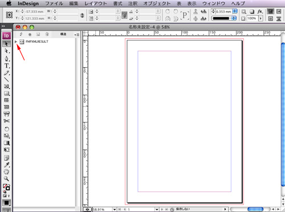The height and width of the screenshot is (212, 285).
Task: Open the ウィンドウ menu
Action: pyautogui.click(x=214, y=3)
